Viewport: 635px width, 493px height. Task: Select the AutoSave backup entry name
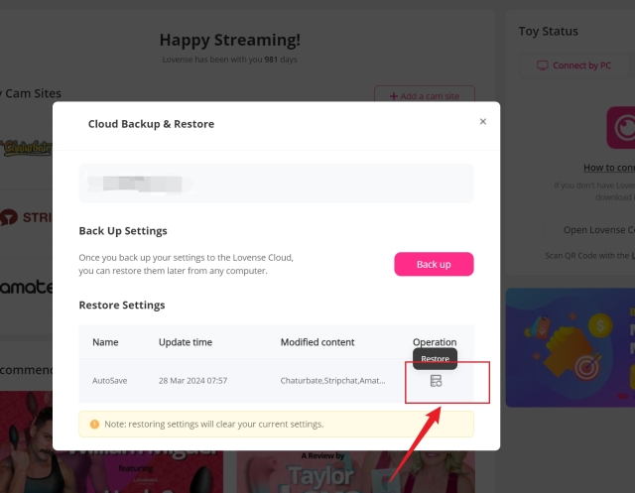click(108, 381)
